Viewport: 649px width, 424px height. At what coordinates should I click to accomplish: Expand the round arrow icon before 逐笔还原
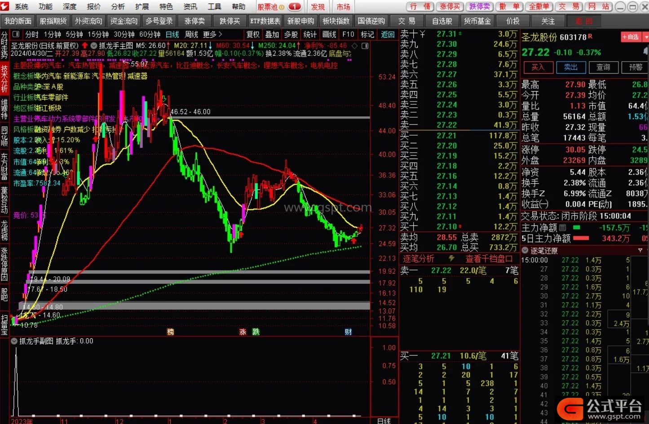pos(525,250)
